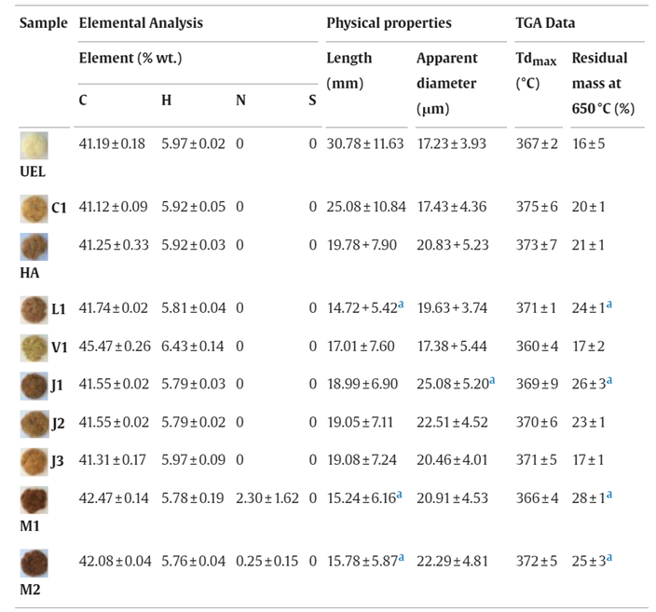
Task: Open footnote 'a' on L1 residual mass
Action: tap(609, 304)
